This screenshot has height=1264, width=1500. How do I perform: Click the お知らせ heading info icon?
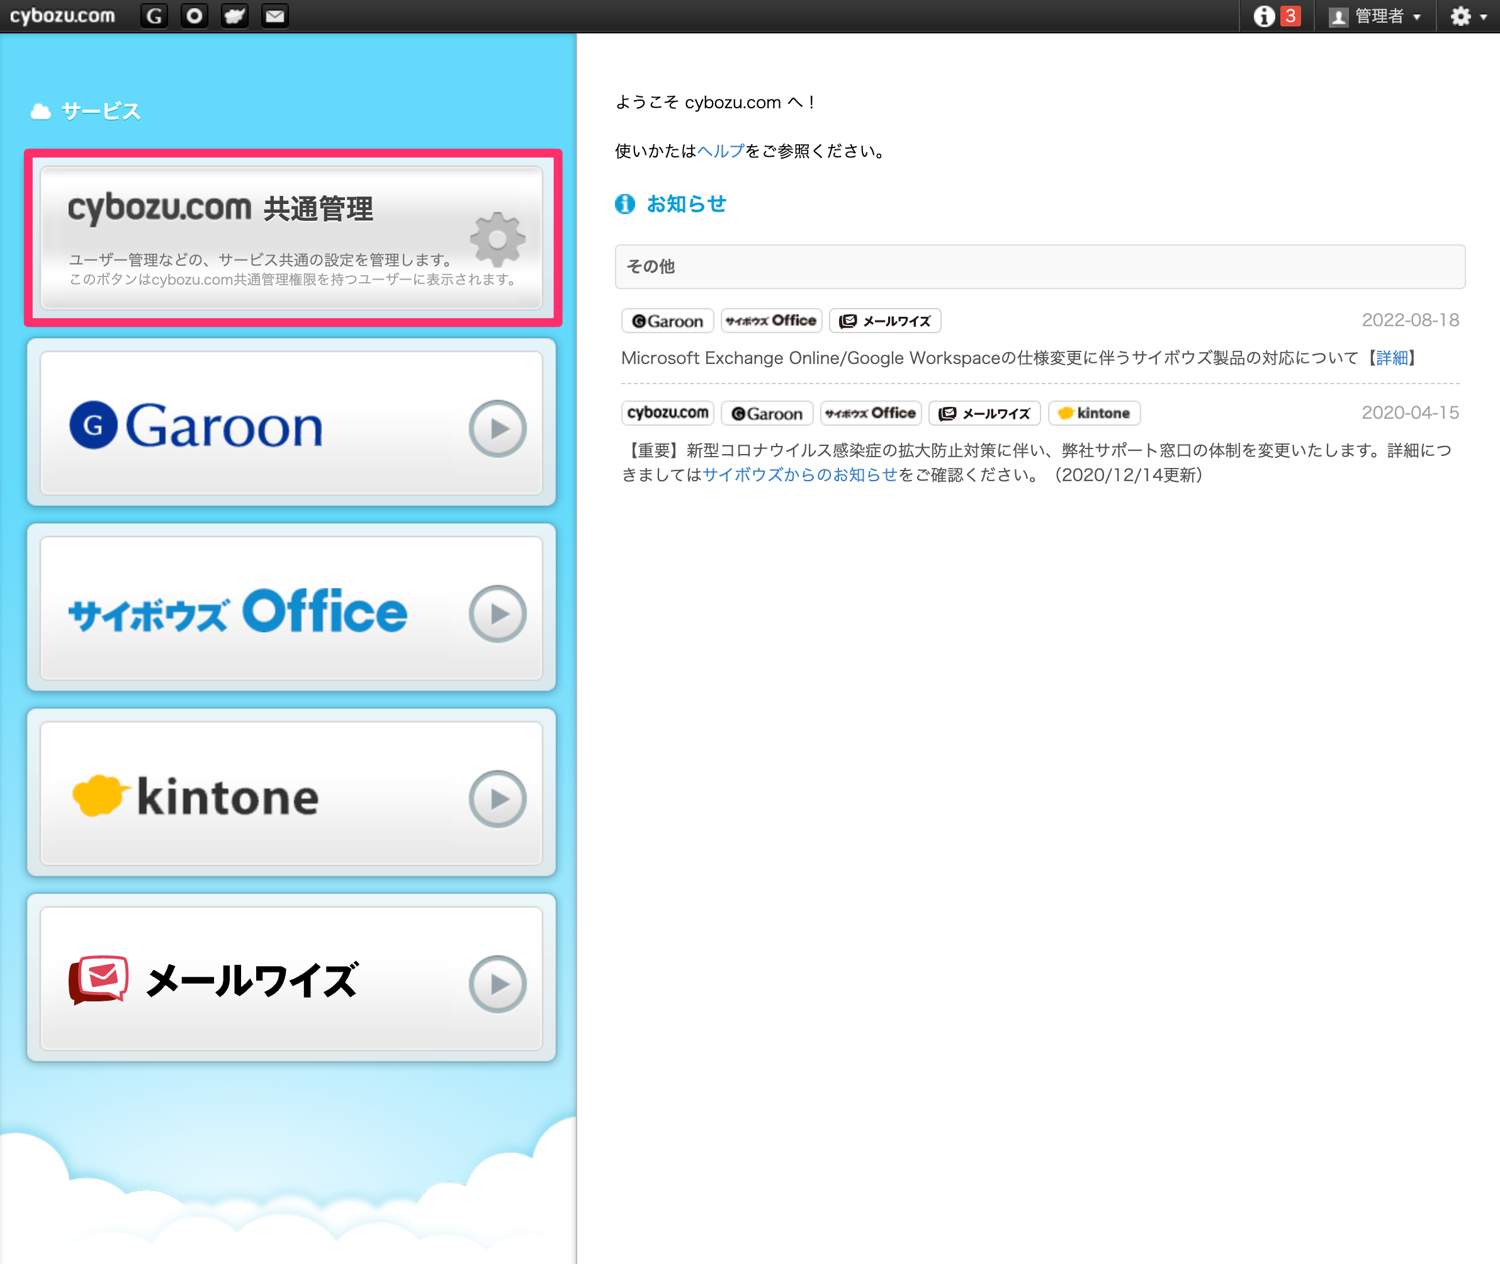click(x=625, y=204)
